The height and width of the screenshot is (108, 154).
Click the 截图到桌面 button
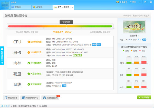[x=11, y=98]
